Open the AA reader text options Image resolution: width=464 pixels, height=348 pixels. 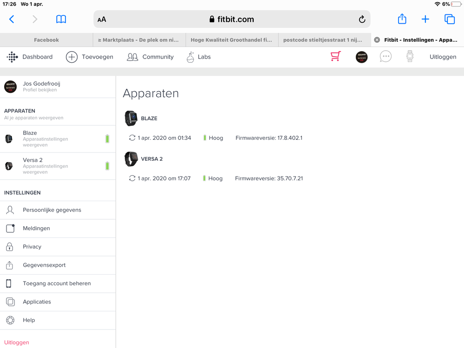pos(102,20)
